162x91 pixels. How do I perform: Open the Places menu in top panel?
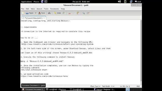coord(36,2)
